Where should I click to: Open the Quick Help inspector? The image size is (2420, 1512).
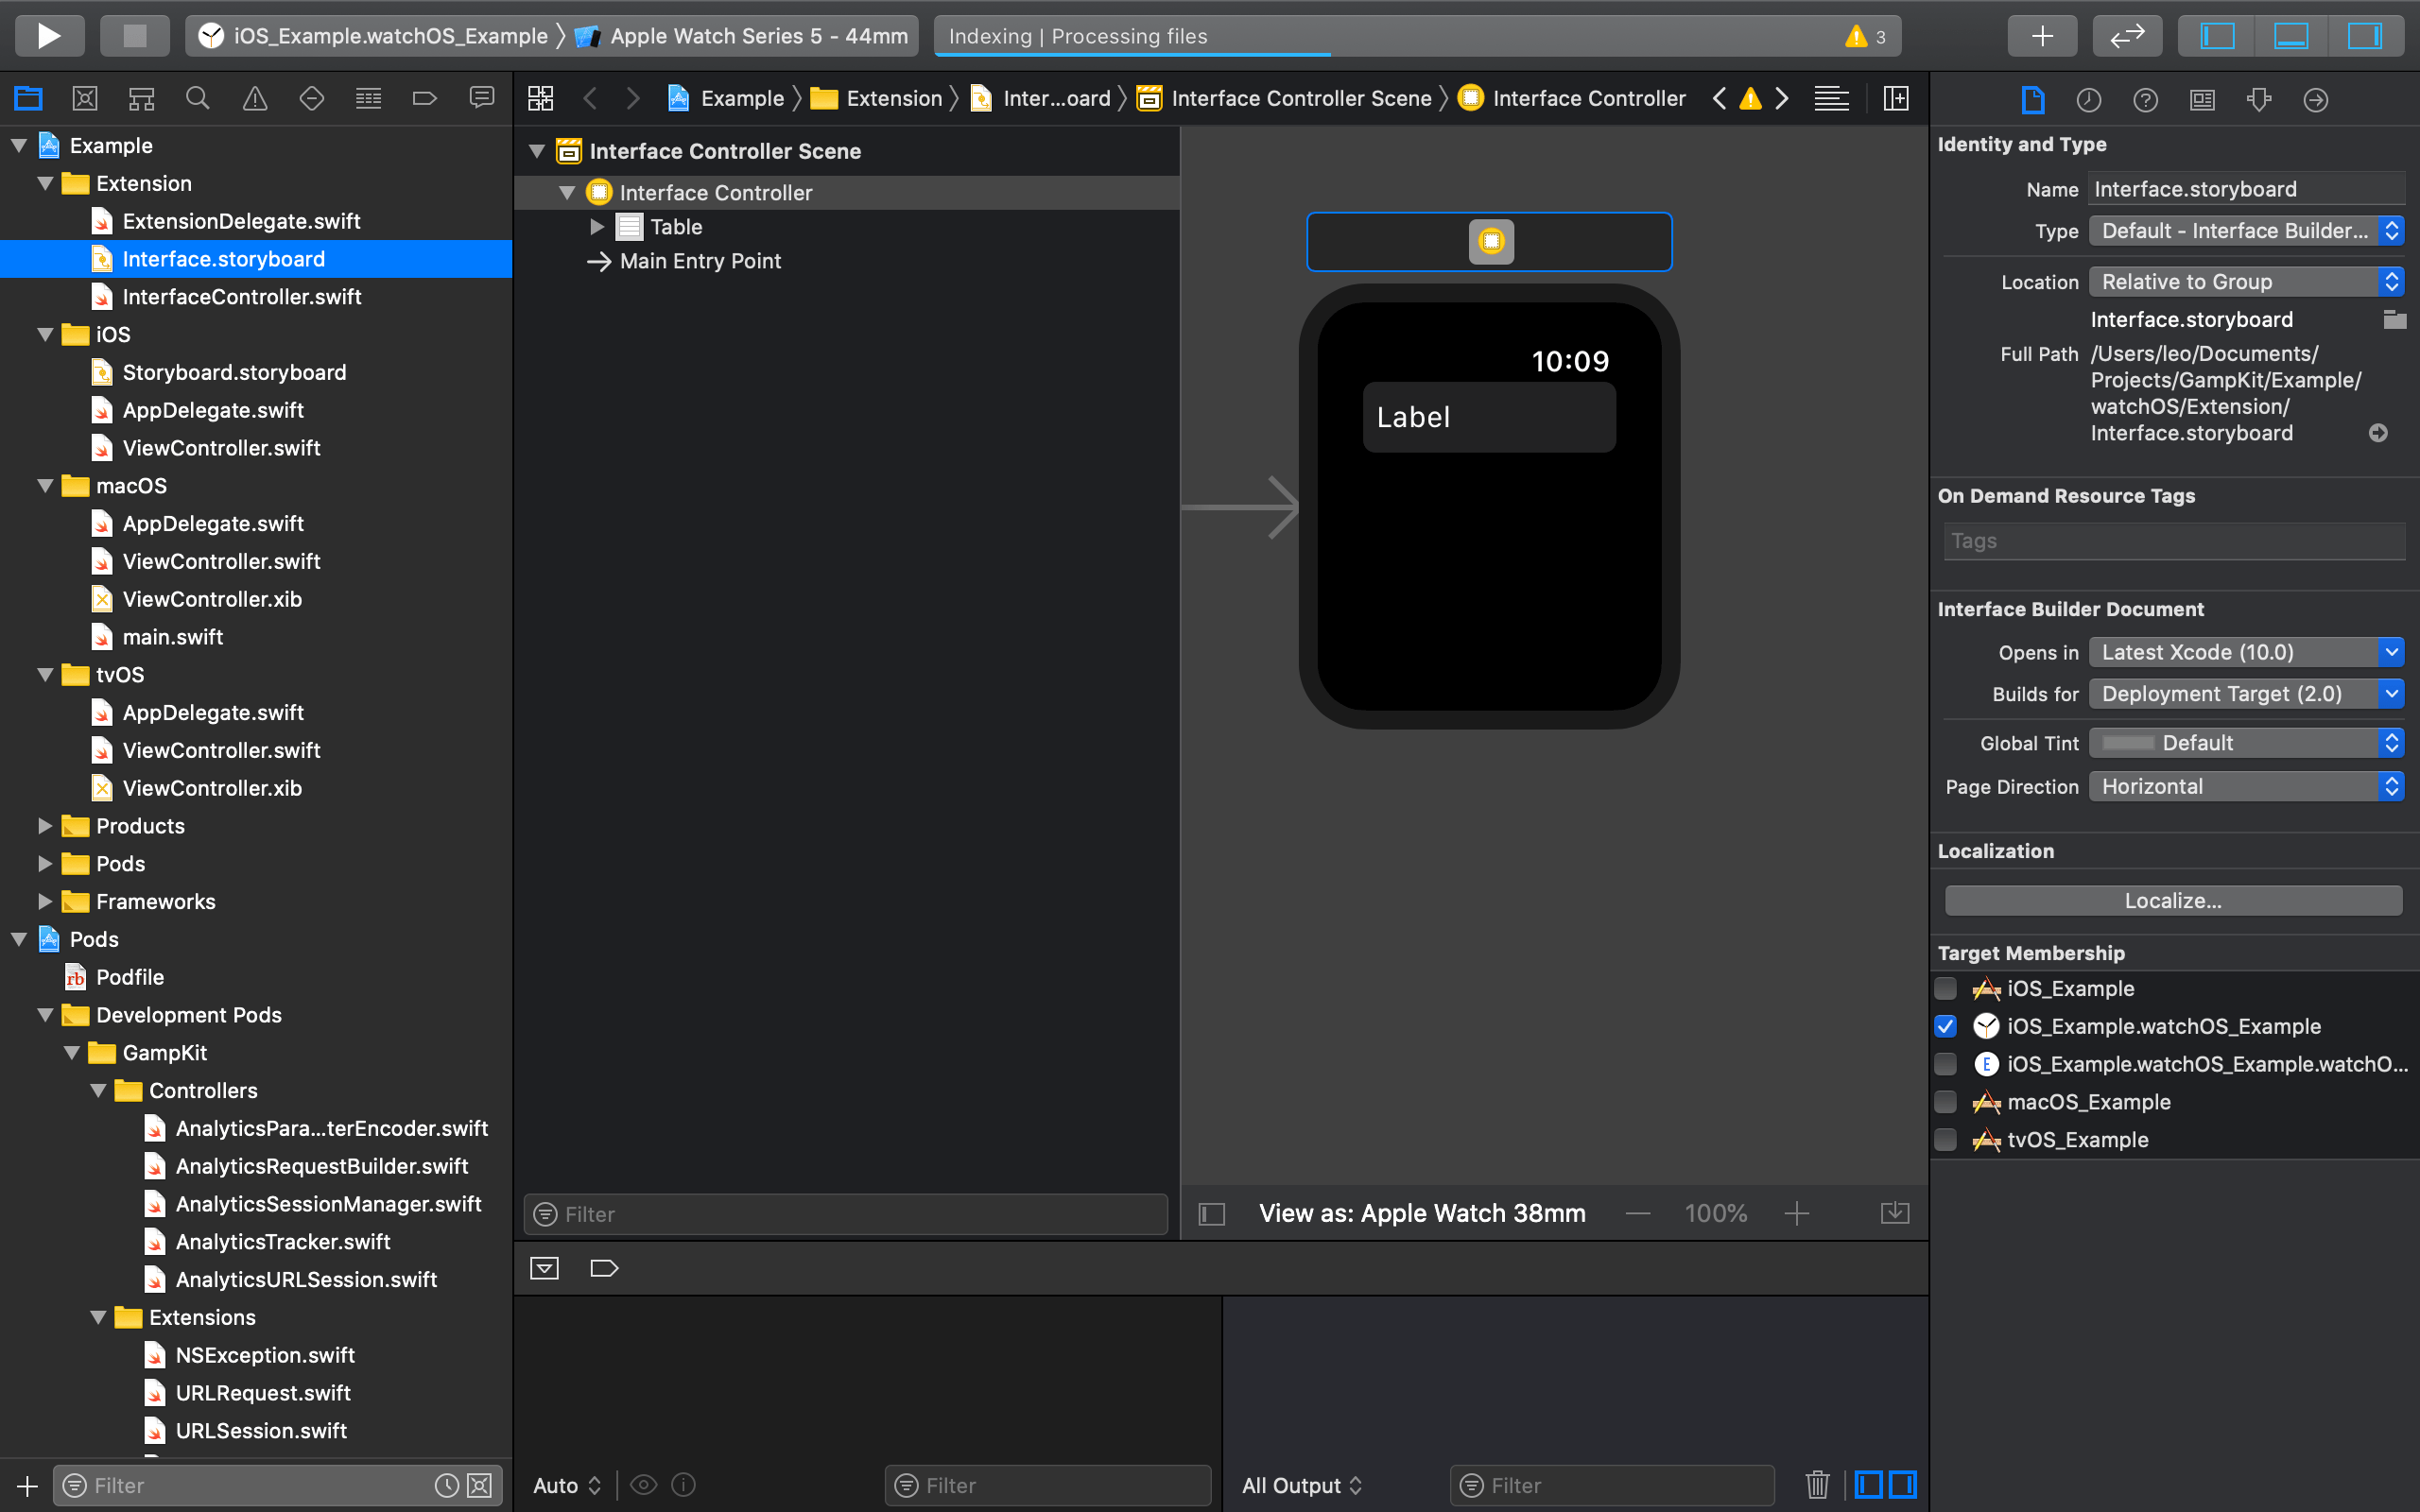point(2145,99)
